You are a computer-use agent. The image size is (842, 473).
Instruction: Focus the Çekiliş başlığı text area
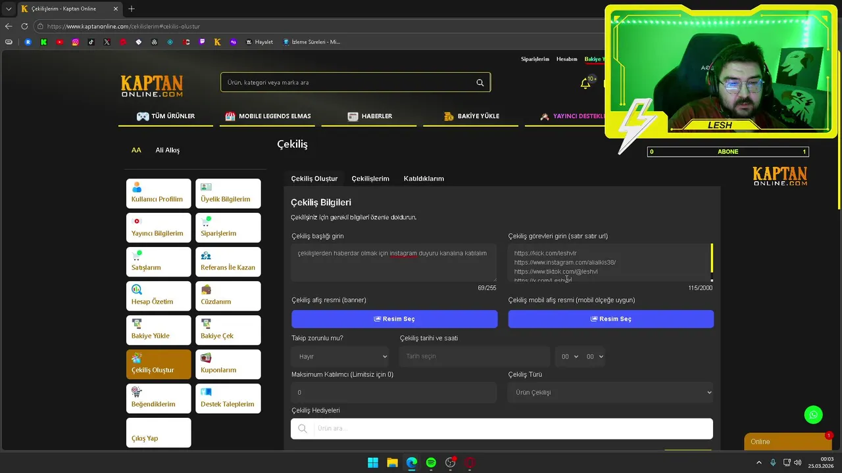click(x=395, y=263)
